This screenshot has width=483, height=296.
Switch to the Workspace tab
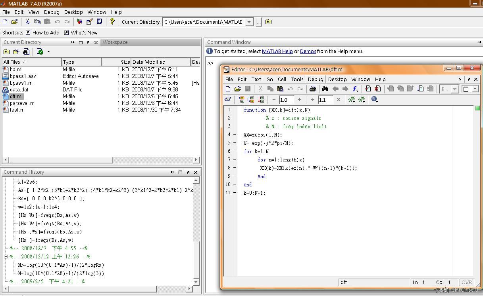tap(115, 42)
